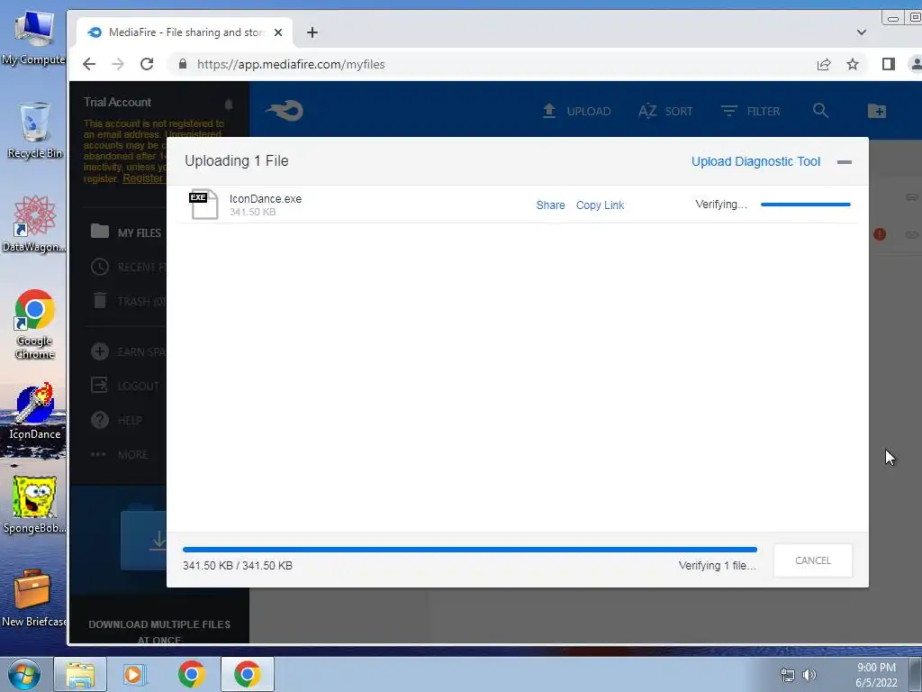922x692 pixels.
Task: Open Upload Diagnostic Tool link
Action: tap(755, 161)
